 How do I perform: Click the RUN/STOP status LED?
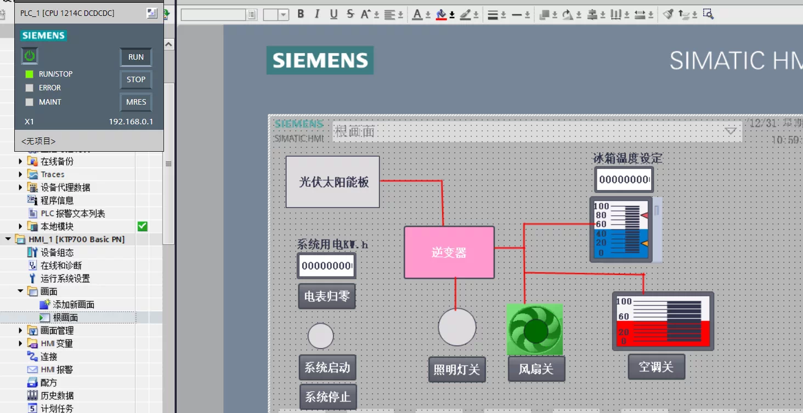tap(30, 74)
